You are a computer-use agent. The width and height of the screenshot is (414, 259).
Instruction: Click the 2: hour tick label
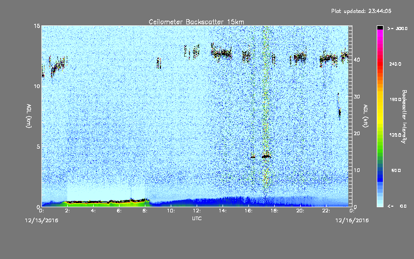[67, 211]
